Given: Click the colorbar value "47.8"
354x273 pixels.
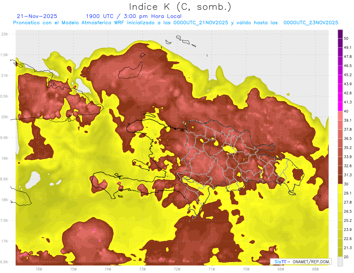Looking at the screenshot, I should [x=348, y=57].
